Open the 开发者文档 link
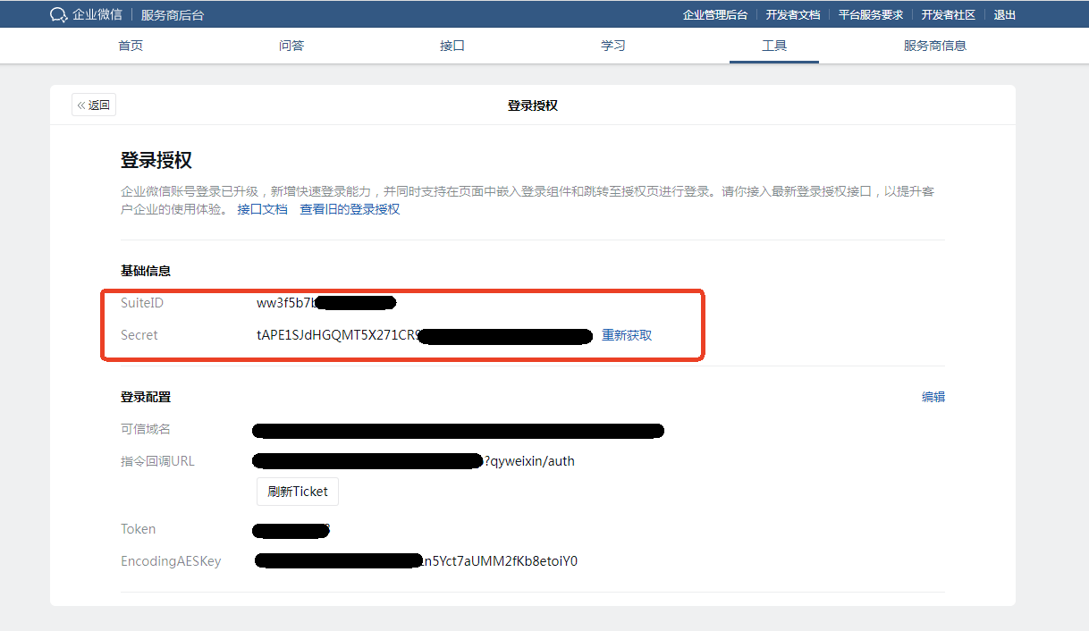 click(793, 15)
